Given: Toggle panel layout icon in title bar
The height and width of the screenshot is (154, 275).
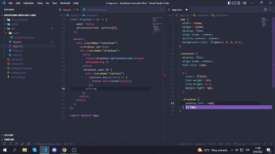Looking at the screenshot, I should pos(234,3).
